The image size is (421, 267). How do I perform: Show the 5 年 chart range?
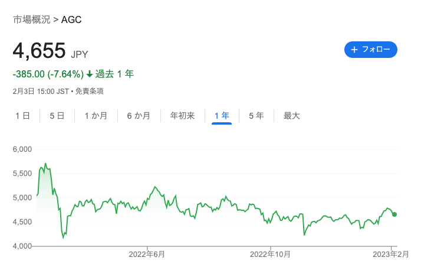256,116
